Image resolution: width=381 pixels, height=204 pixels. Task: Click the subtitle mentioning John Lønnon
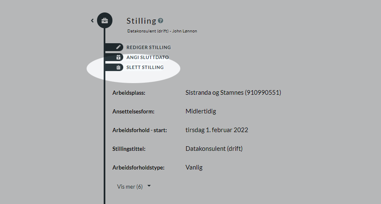[x=162, y=31]
